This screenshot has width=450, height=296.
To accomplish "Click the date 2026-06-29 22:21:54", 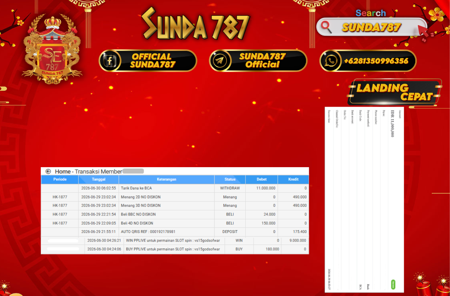I will [99, 214].
